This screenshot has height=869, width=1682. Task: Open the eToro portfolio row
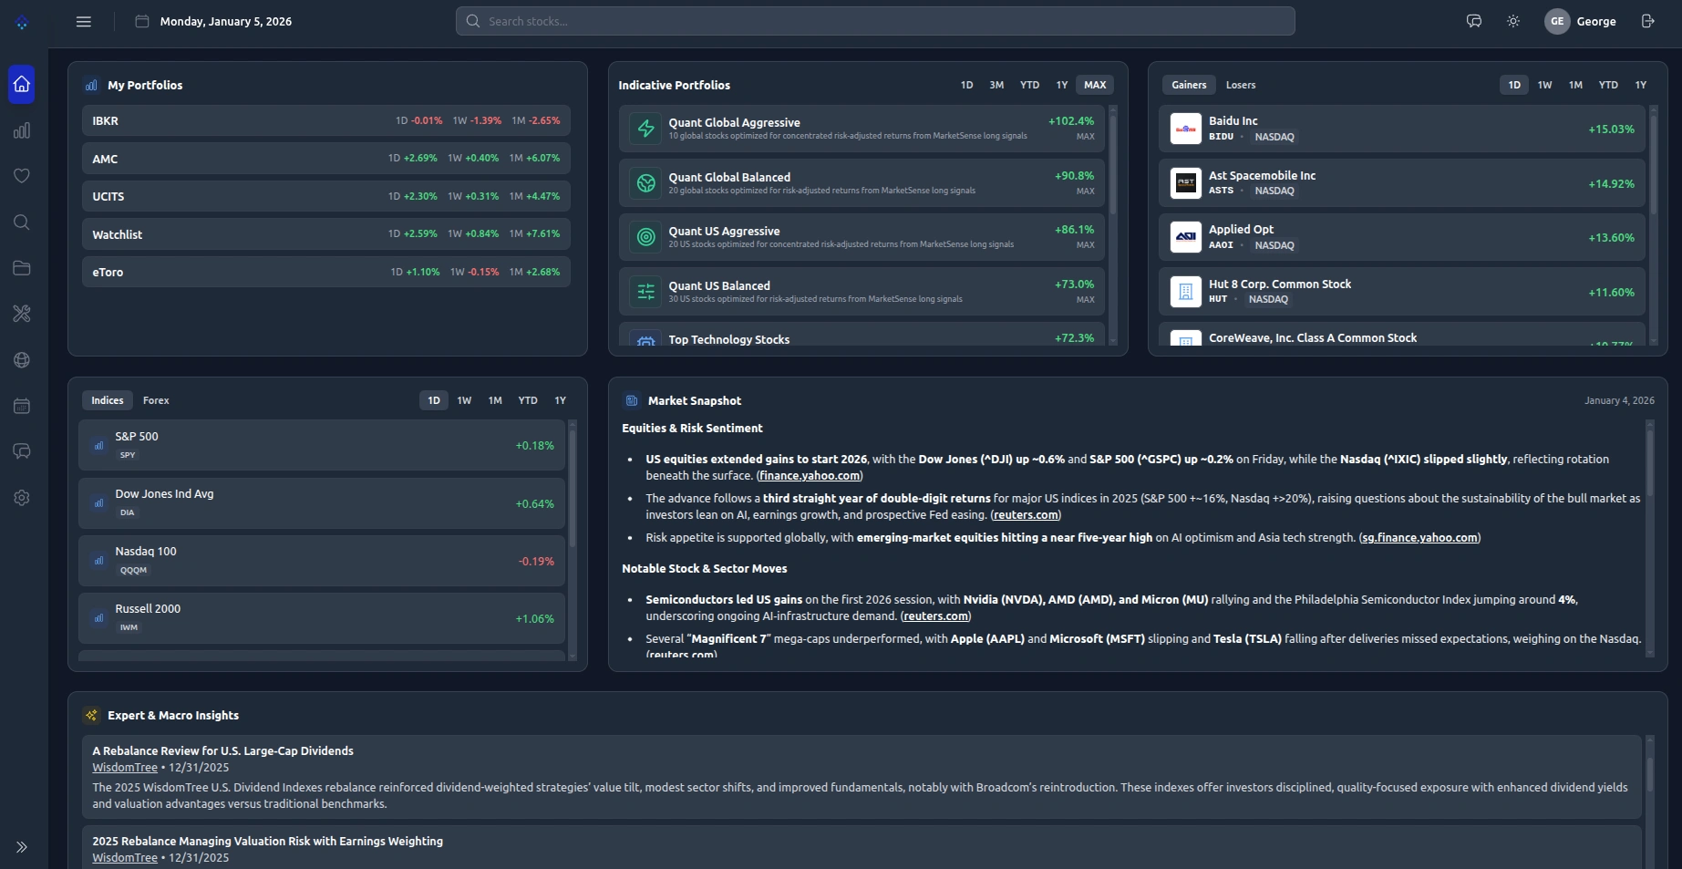326,272
